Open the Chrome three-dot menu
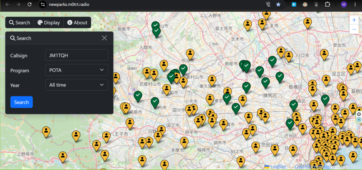Viewport: 362px width, 170px height. pos(355,5)
